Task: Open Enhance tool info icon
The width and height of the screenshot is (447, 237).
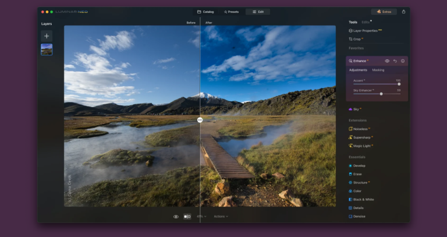Action: pyautogui.click(x=403, y=61)
